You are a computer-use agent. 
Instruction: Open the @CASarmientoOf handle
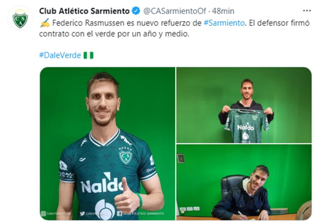pyautogui.click(x=175, y=11)
